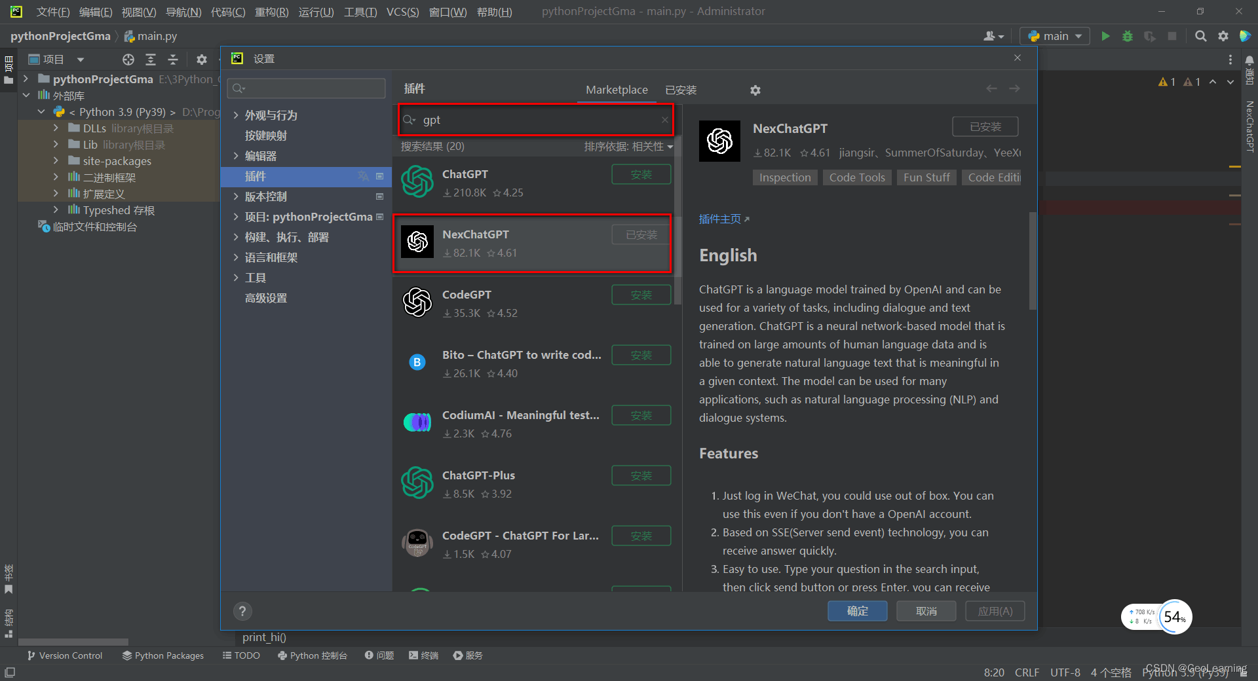The image size is (1258, 681).
Task: Expand 构建、执行、部署 settings category
Action: (x=236, y=237)
